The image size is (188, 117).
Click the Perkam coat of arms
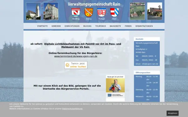pos(102,12)
